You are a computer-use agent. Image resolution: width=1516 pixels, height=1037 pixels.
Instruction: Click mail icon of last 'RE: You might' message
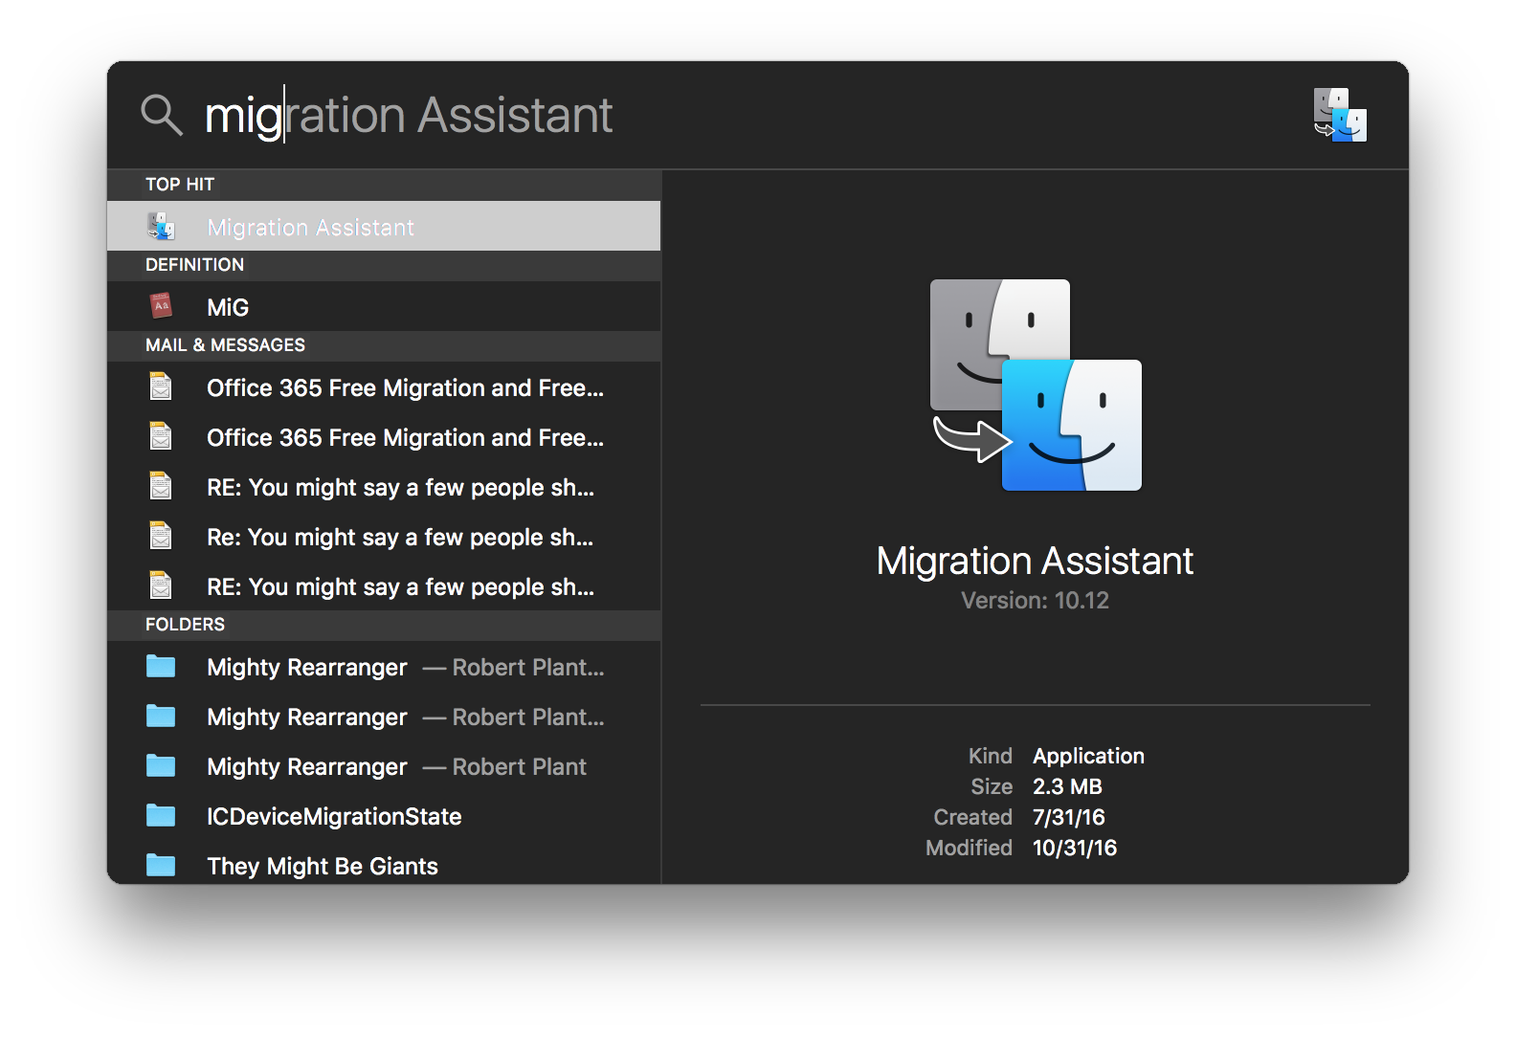(161, 585)
